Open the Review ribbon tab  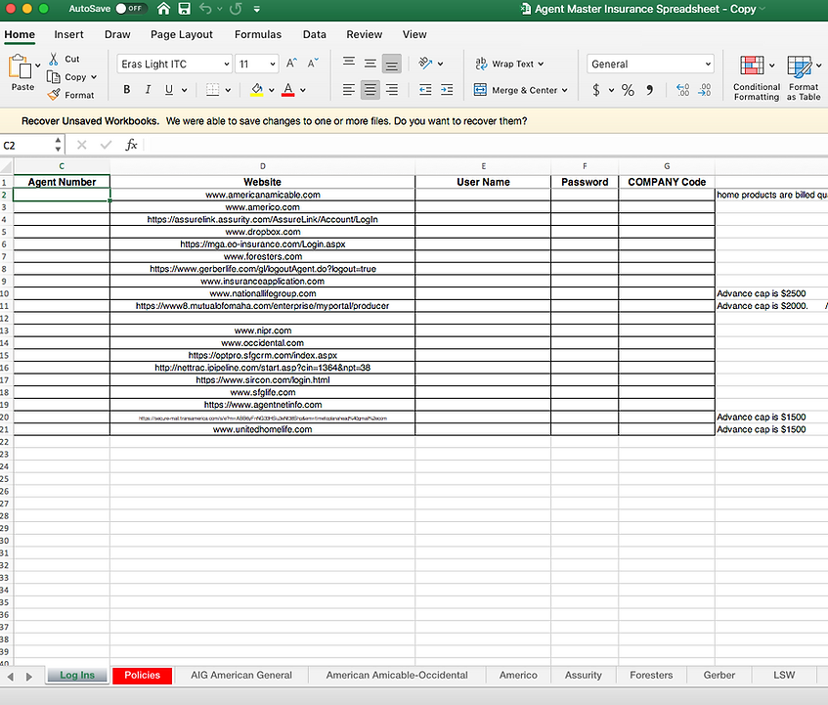[x=365, y=34]
